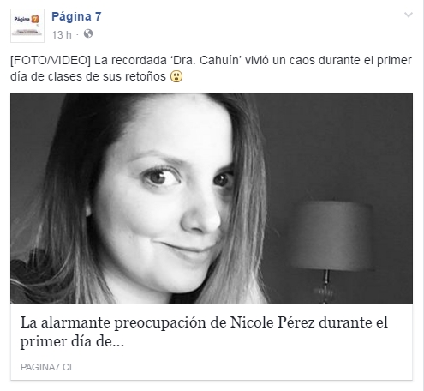
Task: Open the post options chevron menu
Action: (x=409, y=15)
